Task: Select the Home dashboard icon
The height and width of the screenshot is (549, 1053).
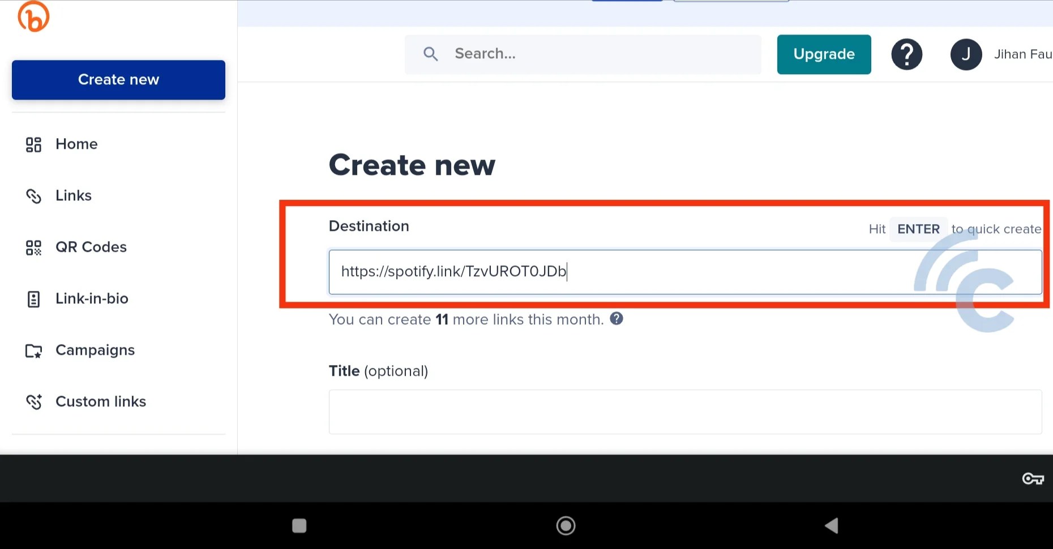Action: pyautogui.click(x=33, y=144)
